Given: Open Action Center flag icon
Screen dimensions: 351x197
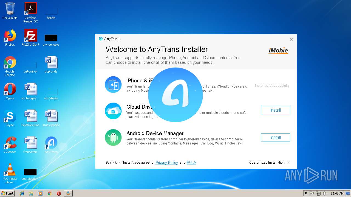Looking at the screenshot, I should coord(312,193).
